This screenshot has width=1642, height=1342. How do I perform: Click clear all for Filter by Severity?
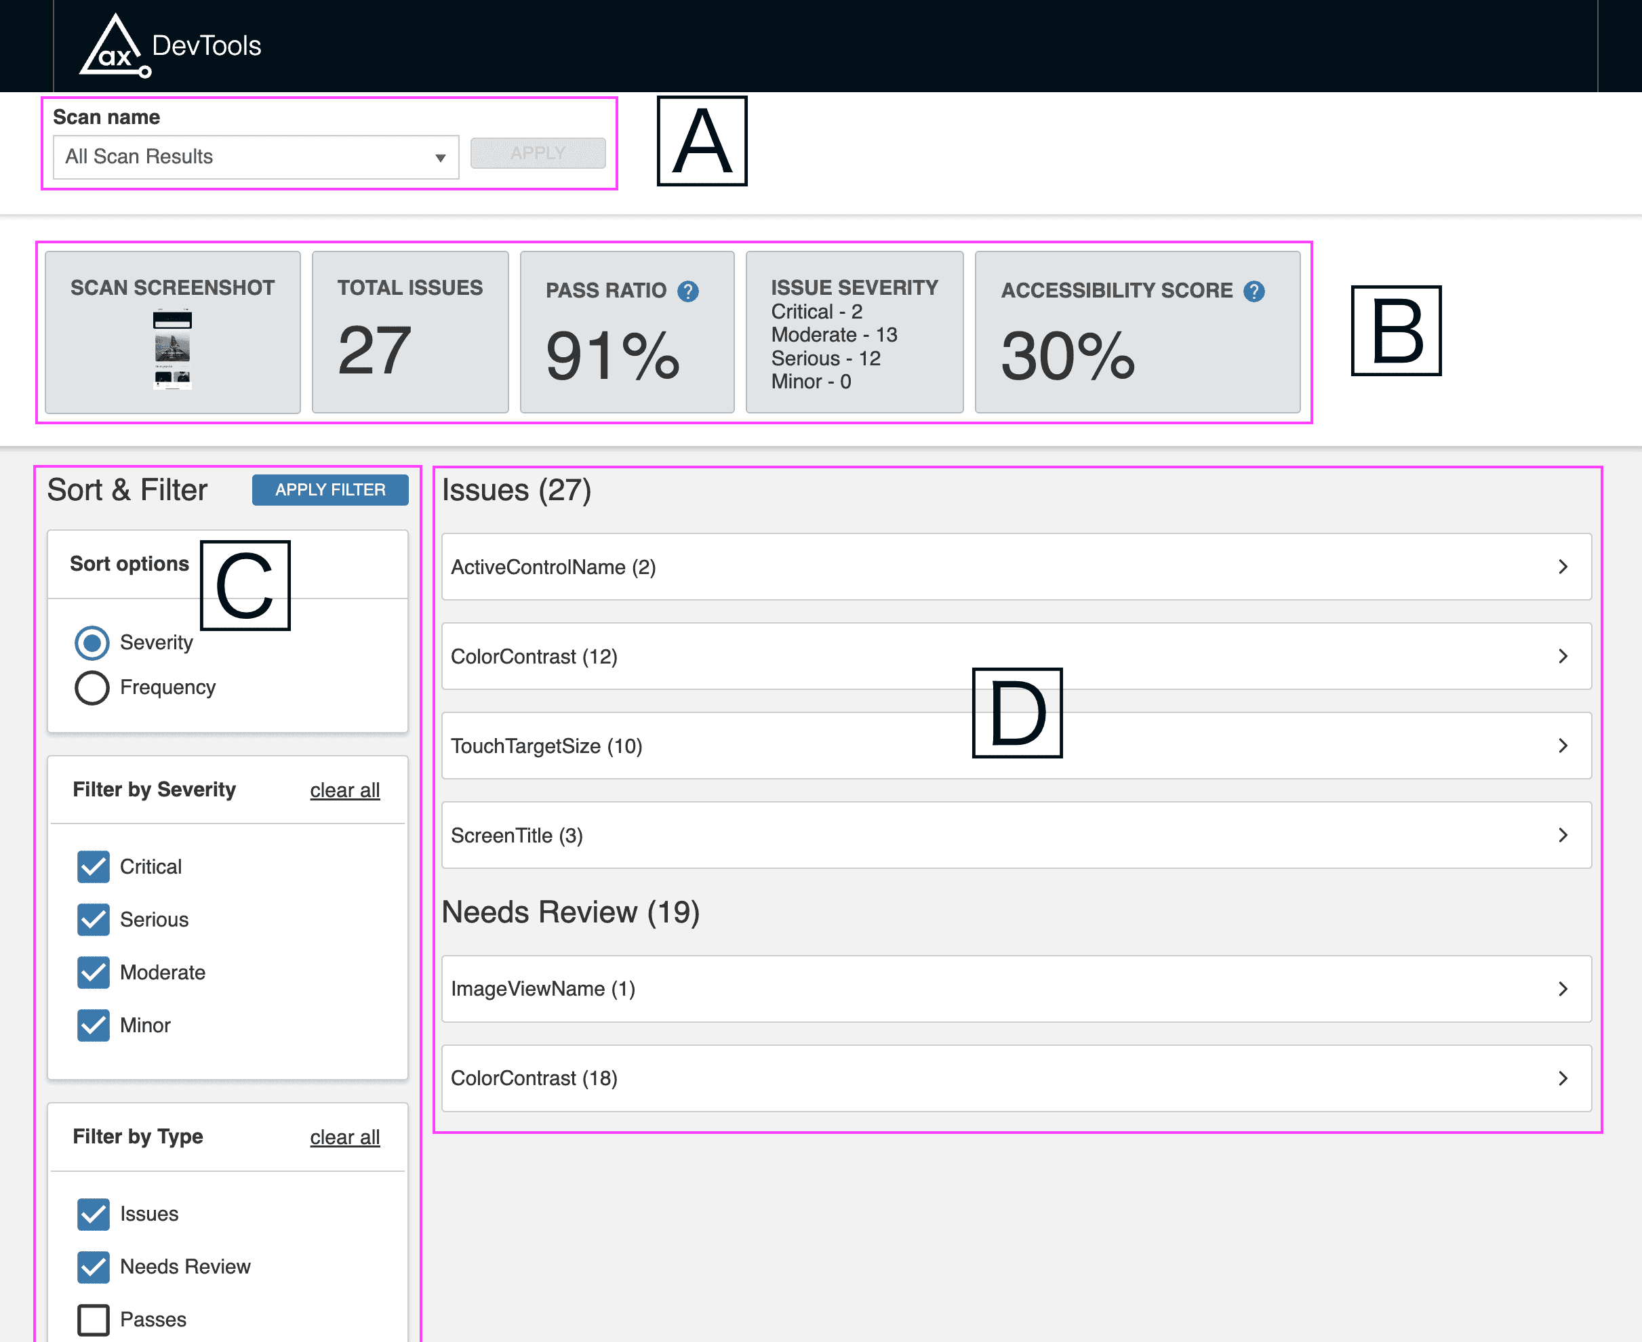[345, 790]
